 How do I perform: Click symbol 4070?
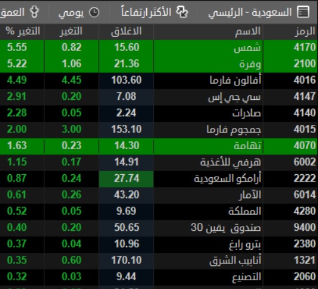coord(304,145)
